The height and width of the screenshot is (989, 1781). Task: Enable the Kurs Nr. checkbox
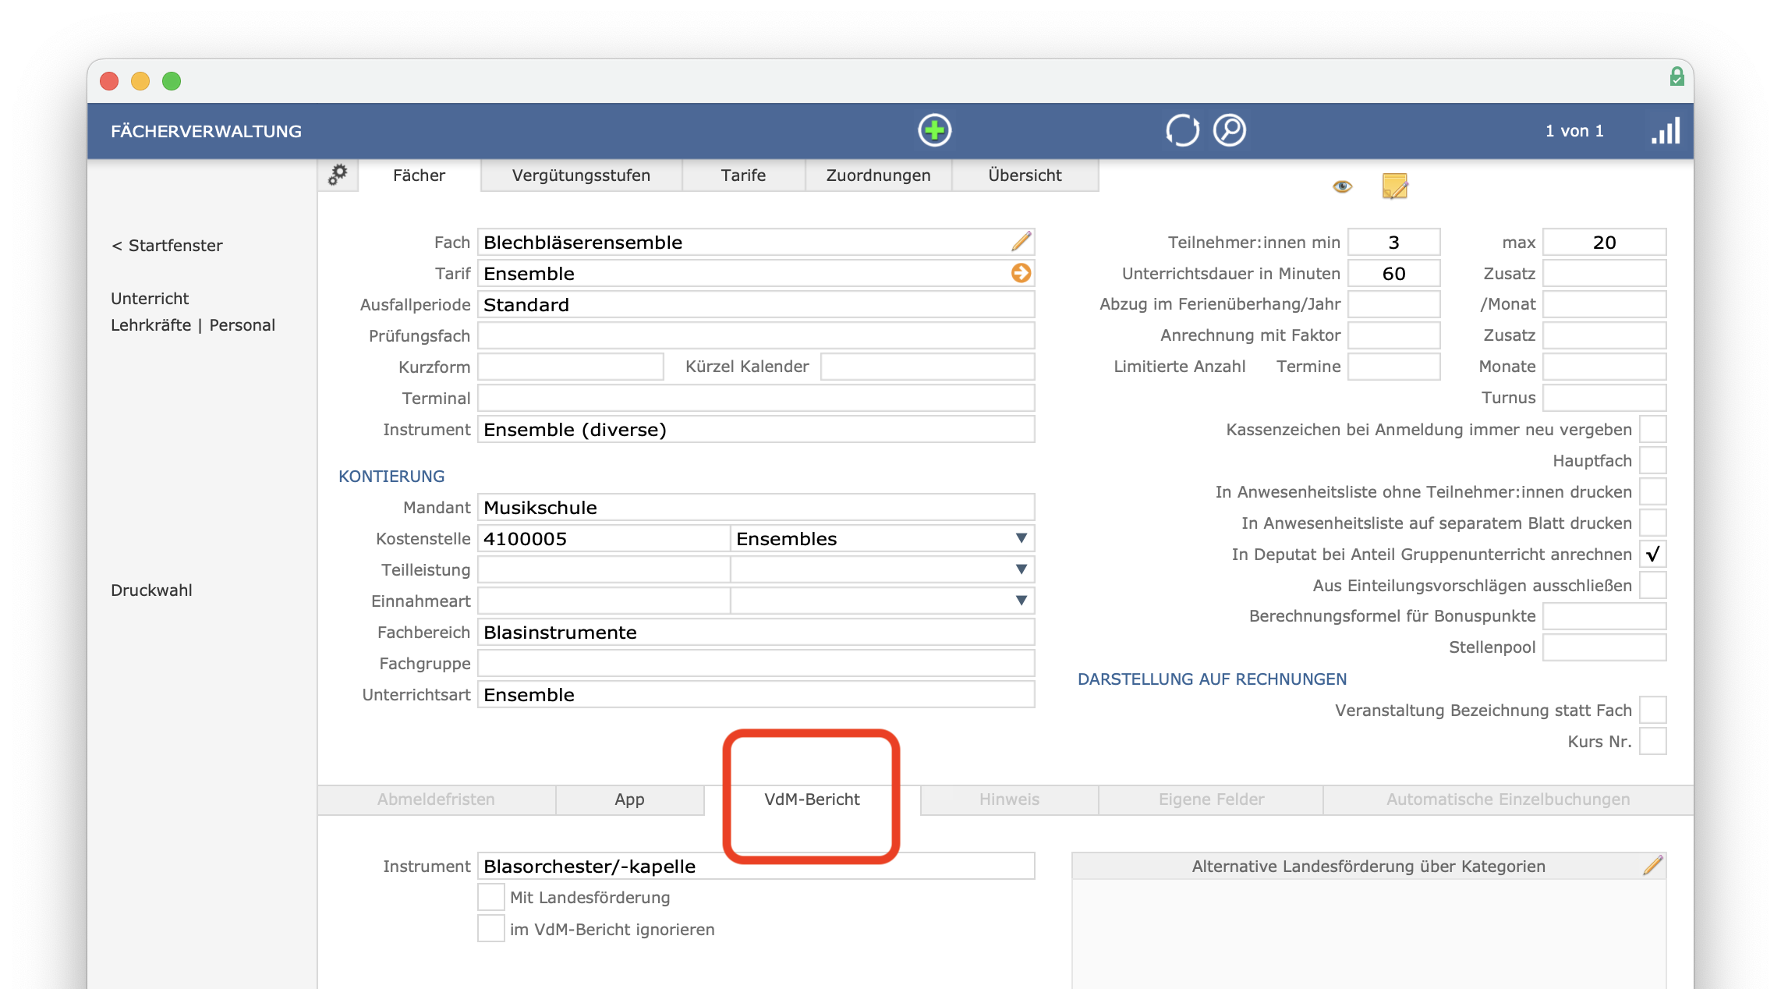tap(1652, 741)
